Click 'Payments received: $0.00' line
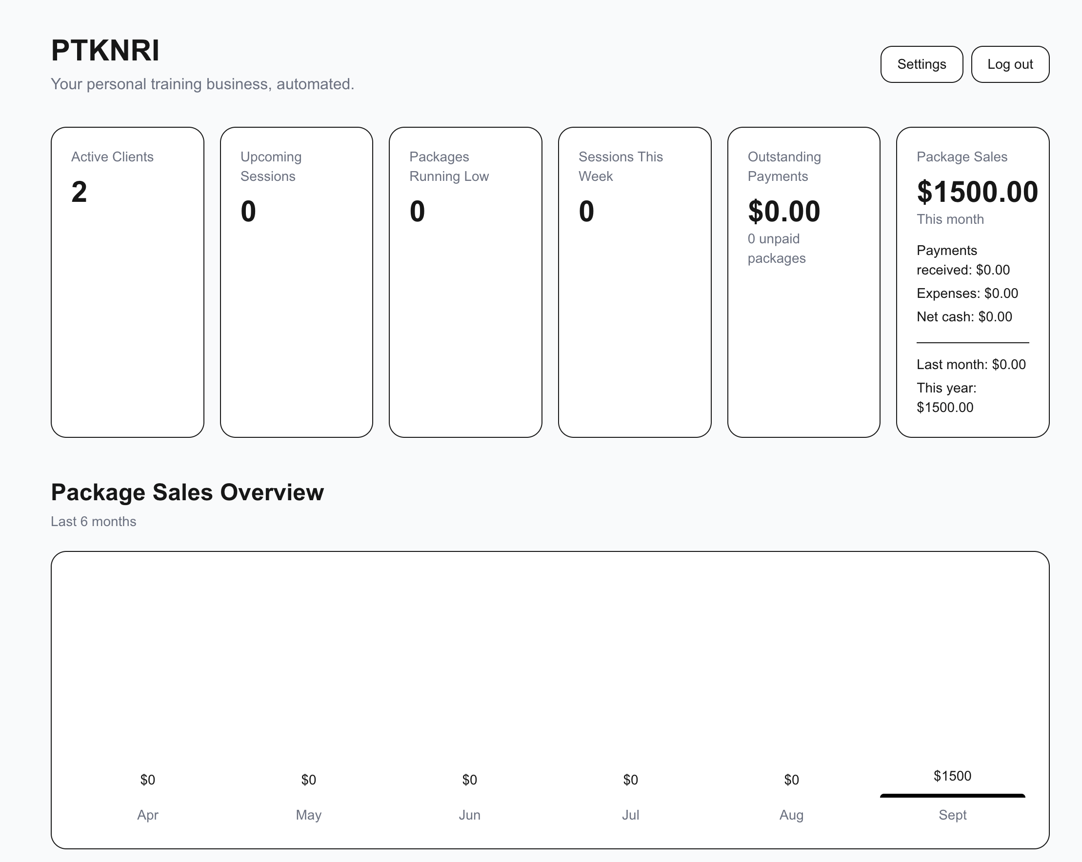Image resolution: width=1082 pixels, height=862 pixels. [963, 260]
